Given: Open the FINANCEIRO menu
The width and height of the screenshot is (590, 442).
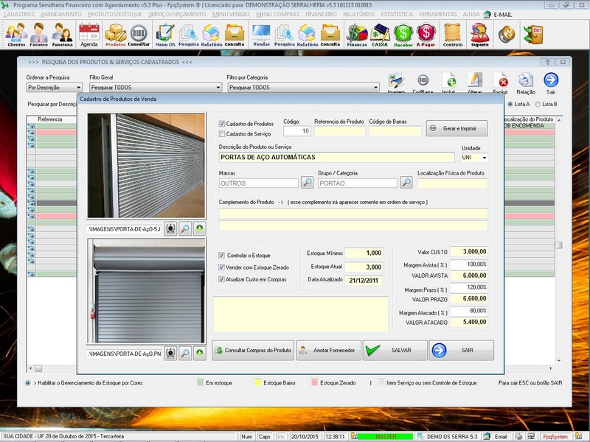Looking at the screenshot, I should [321, 14].
